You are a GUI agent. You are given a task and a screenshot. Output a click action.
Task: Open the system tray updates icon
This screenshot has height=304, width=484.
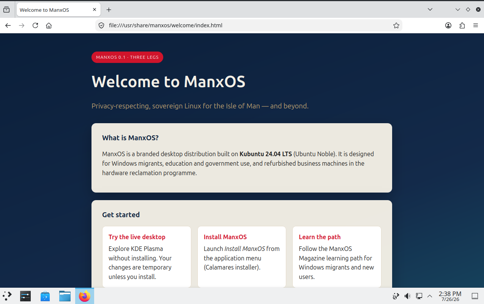click(396, 296)
